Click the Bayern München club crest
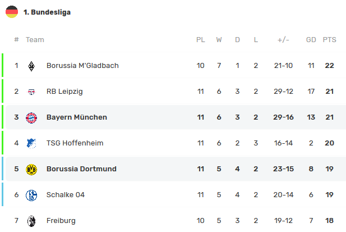The image size is (346, 232). (31, 117)
